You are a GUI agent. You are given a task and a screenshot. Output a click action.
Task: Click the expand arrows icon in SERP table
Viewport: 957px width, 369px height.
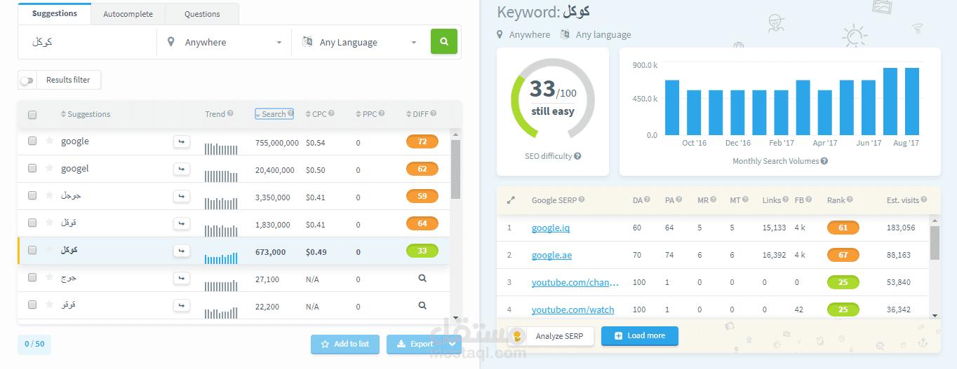coord(511,200)
